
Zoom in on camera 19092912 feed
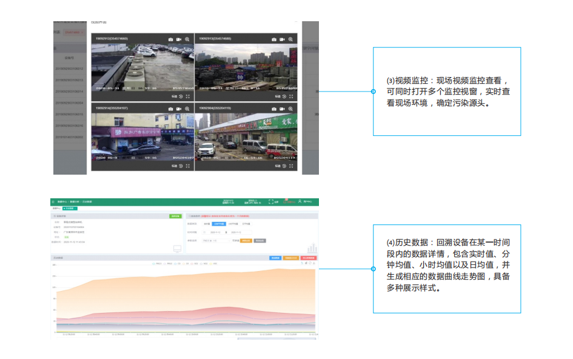tap(187, 39)
